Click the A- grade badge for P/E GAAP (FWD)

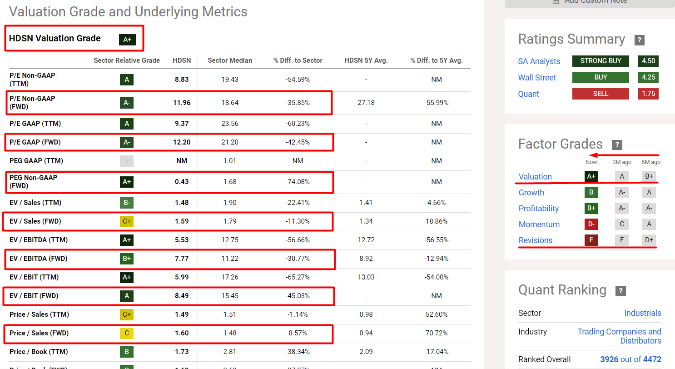tap(127, 142)
